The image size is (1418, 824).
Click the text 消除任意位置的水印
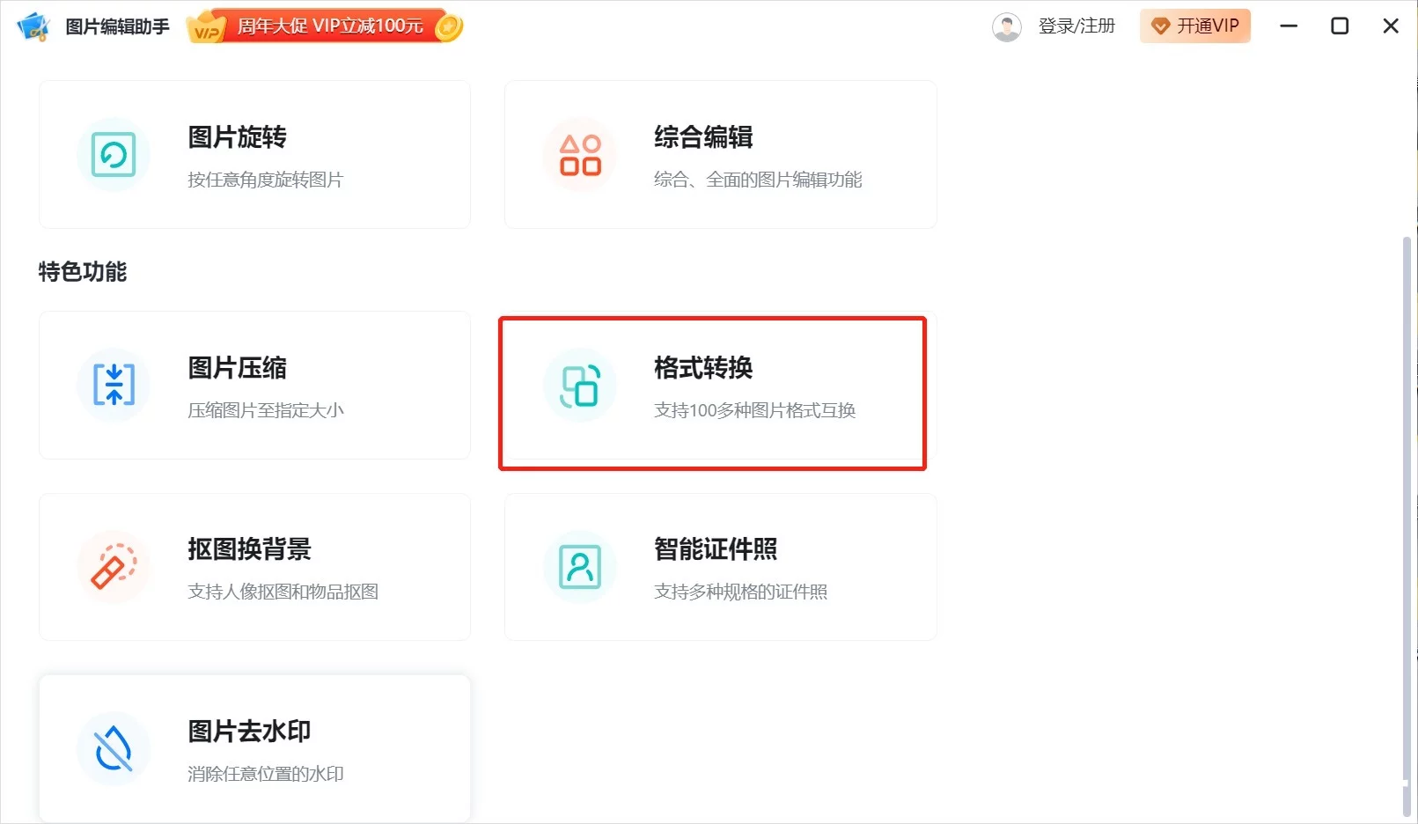[x=265, y=774]
